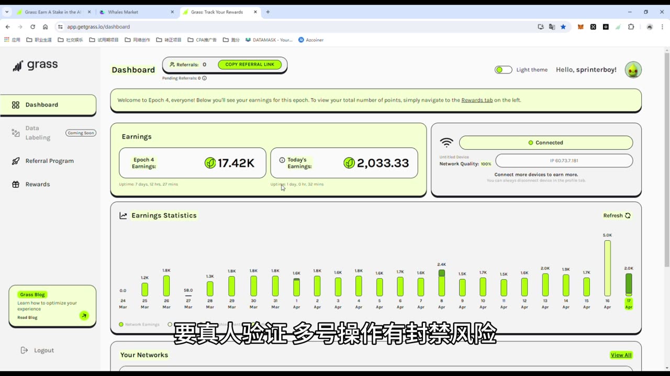Image resolution: width=670 pixels, height=376 pixels.
Task: Toggle the Light theme switch
Action: pyautogui.click(x=504, y=69)
